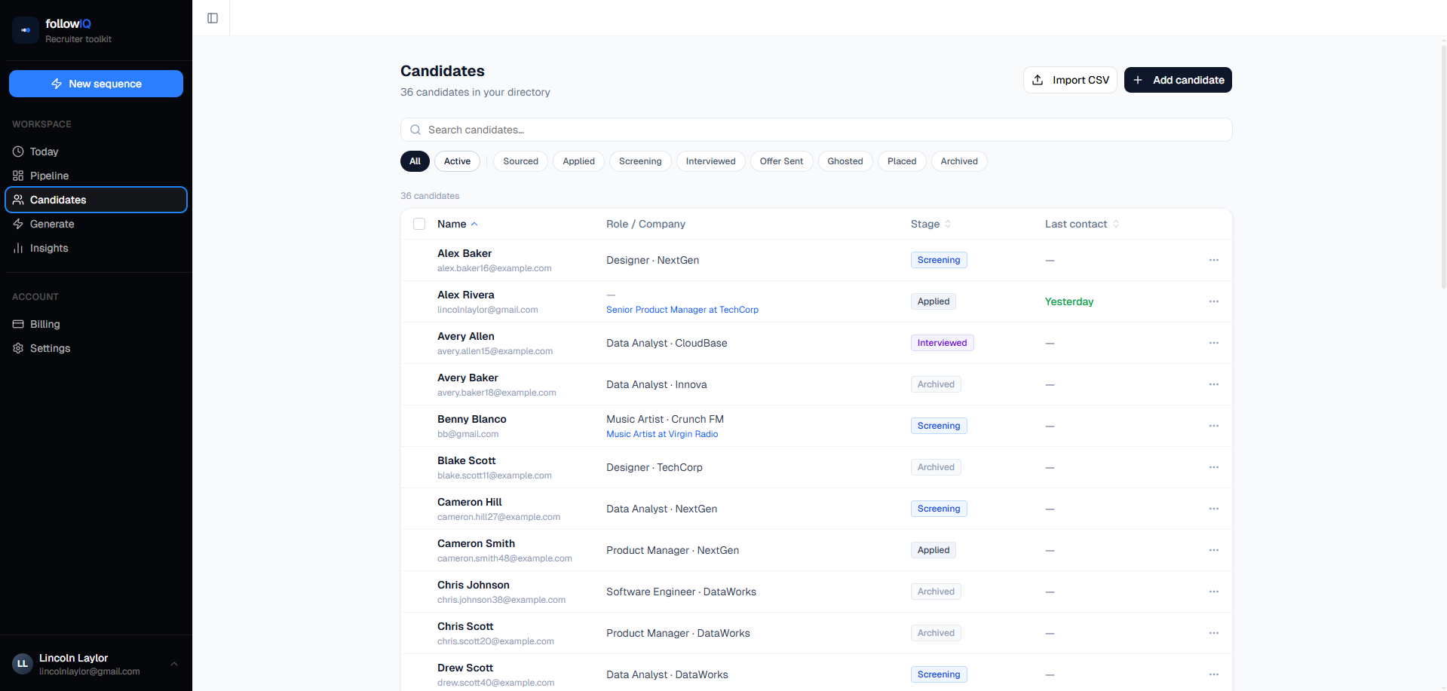1447x691 pixels.
Task: Click the followIQ logo icon
Action: point(26,30)
